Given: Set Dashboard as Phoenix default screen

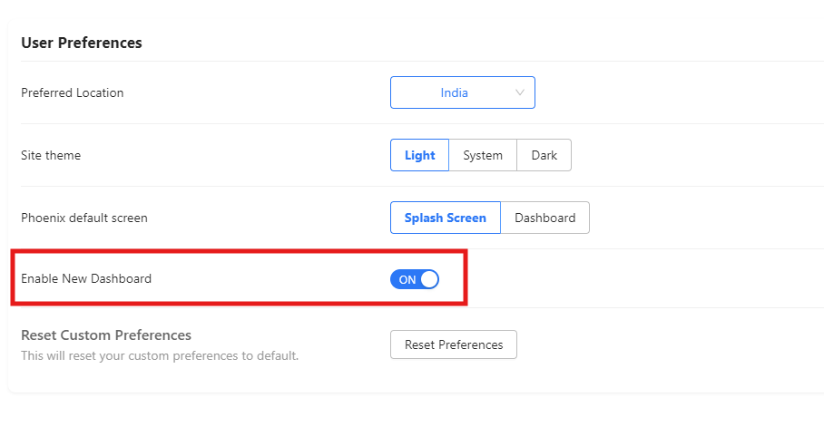Looking at the screenshot, I should 544,218.
